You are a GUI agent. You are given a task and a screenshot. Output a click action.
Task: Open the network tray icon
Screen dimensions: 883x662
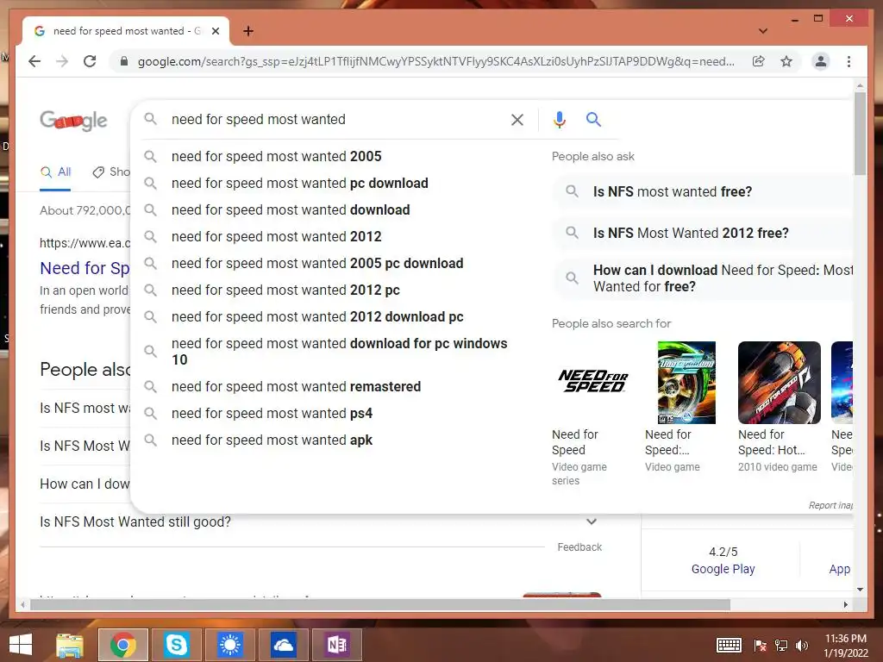click(781, 646)
